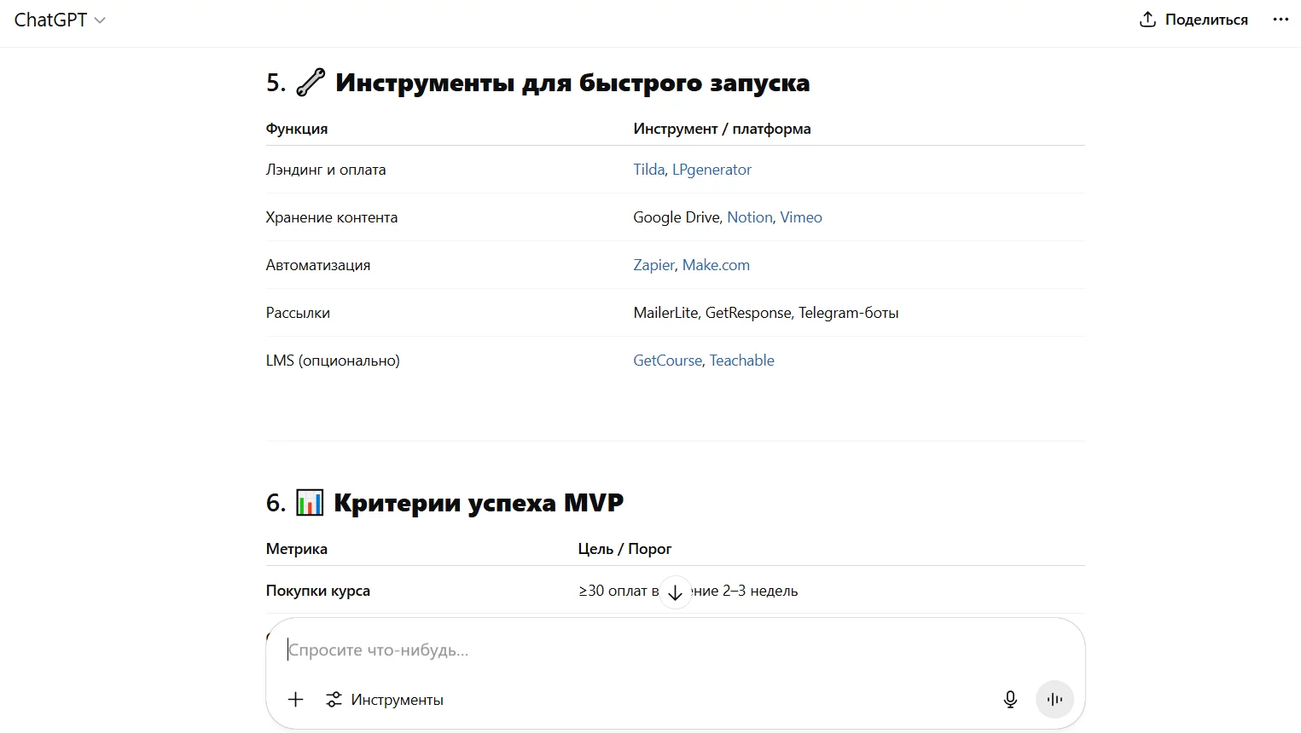Click the scroll-to-bottom arrow button

[675, 592]
